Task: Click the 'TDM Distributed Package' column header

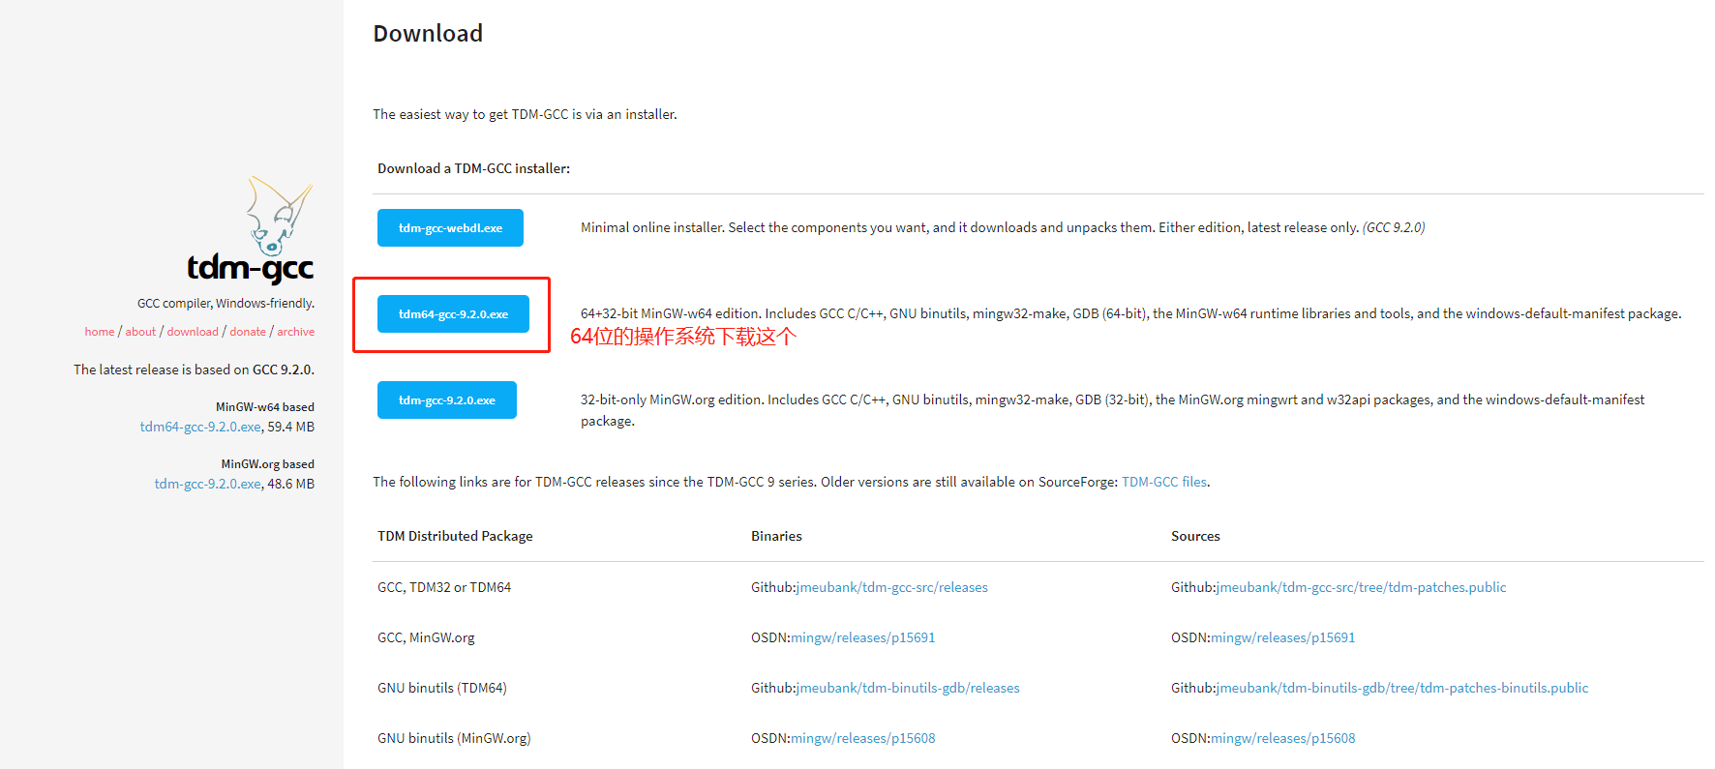Action: pos(455,536)
